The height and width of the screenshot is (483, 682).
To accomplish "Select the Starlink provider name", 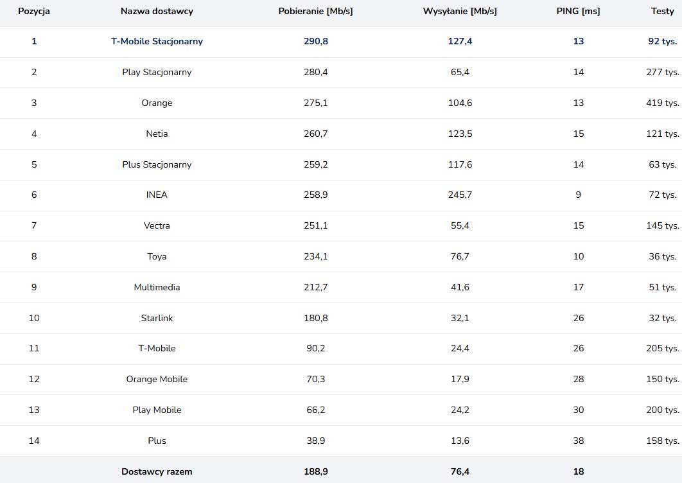I will (x=157, y=318).
